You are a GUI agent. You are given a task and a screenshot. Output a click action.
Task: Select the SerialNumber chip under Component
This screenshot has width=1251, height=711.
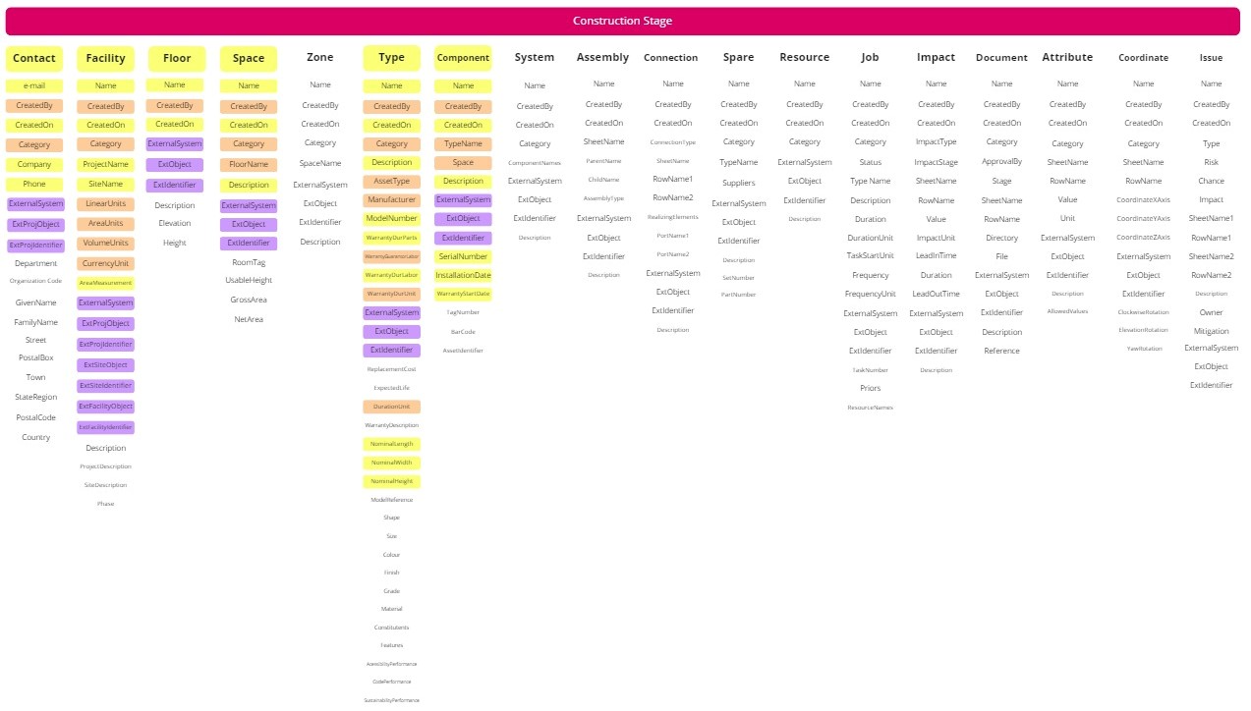(x=463, y=255)
